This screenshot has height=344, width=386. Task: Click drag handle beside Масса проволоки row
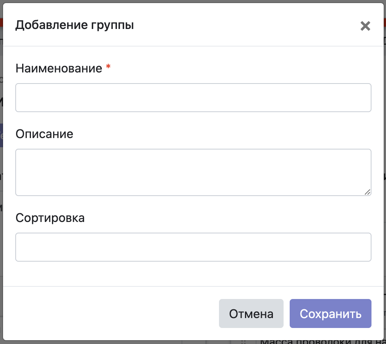tap(243, 342)
